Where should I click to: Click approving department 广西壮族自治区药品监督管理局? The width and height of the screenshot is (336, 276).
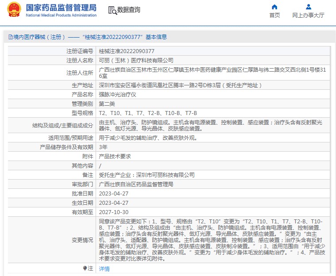point(136,184)
